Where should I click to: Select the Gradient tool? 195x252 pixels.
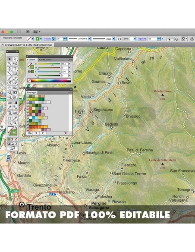pos(15,103)
